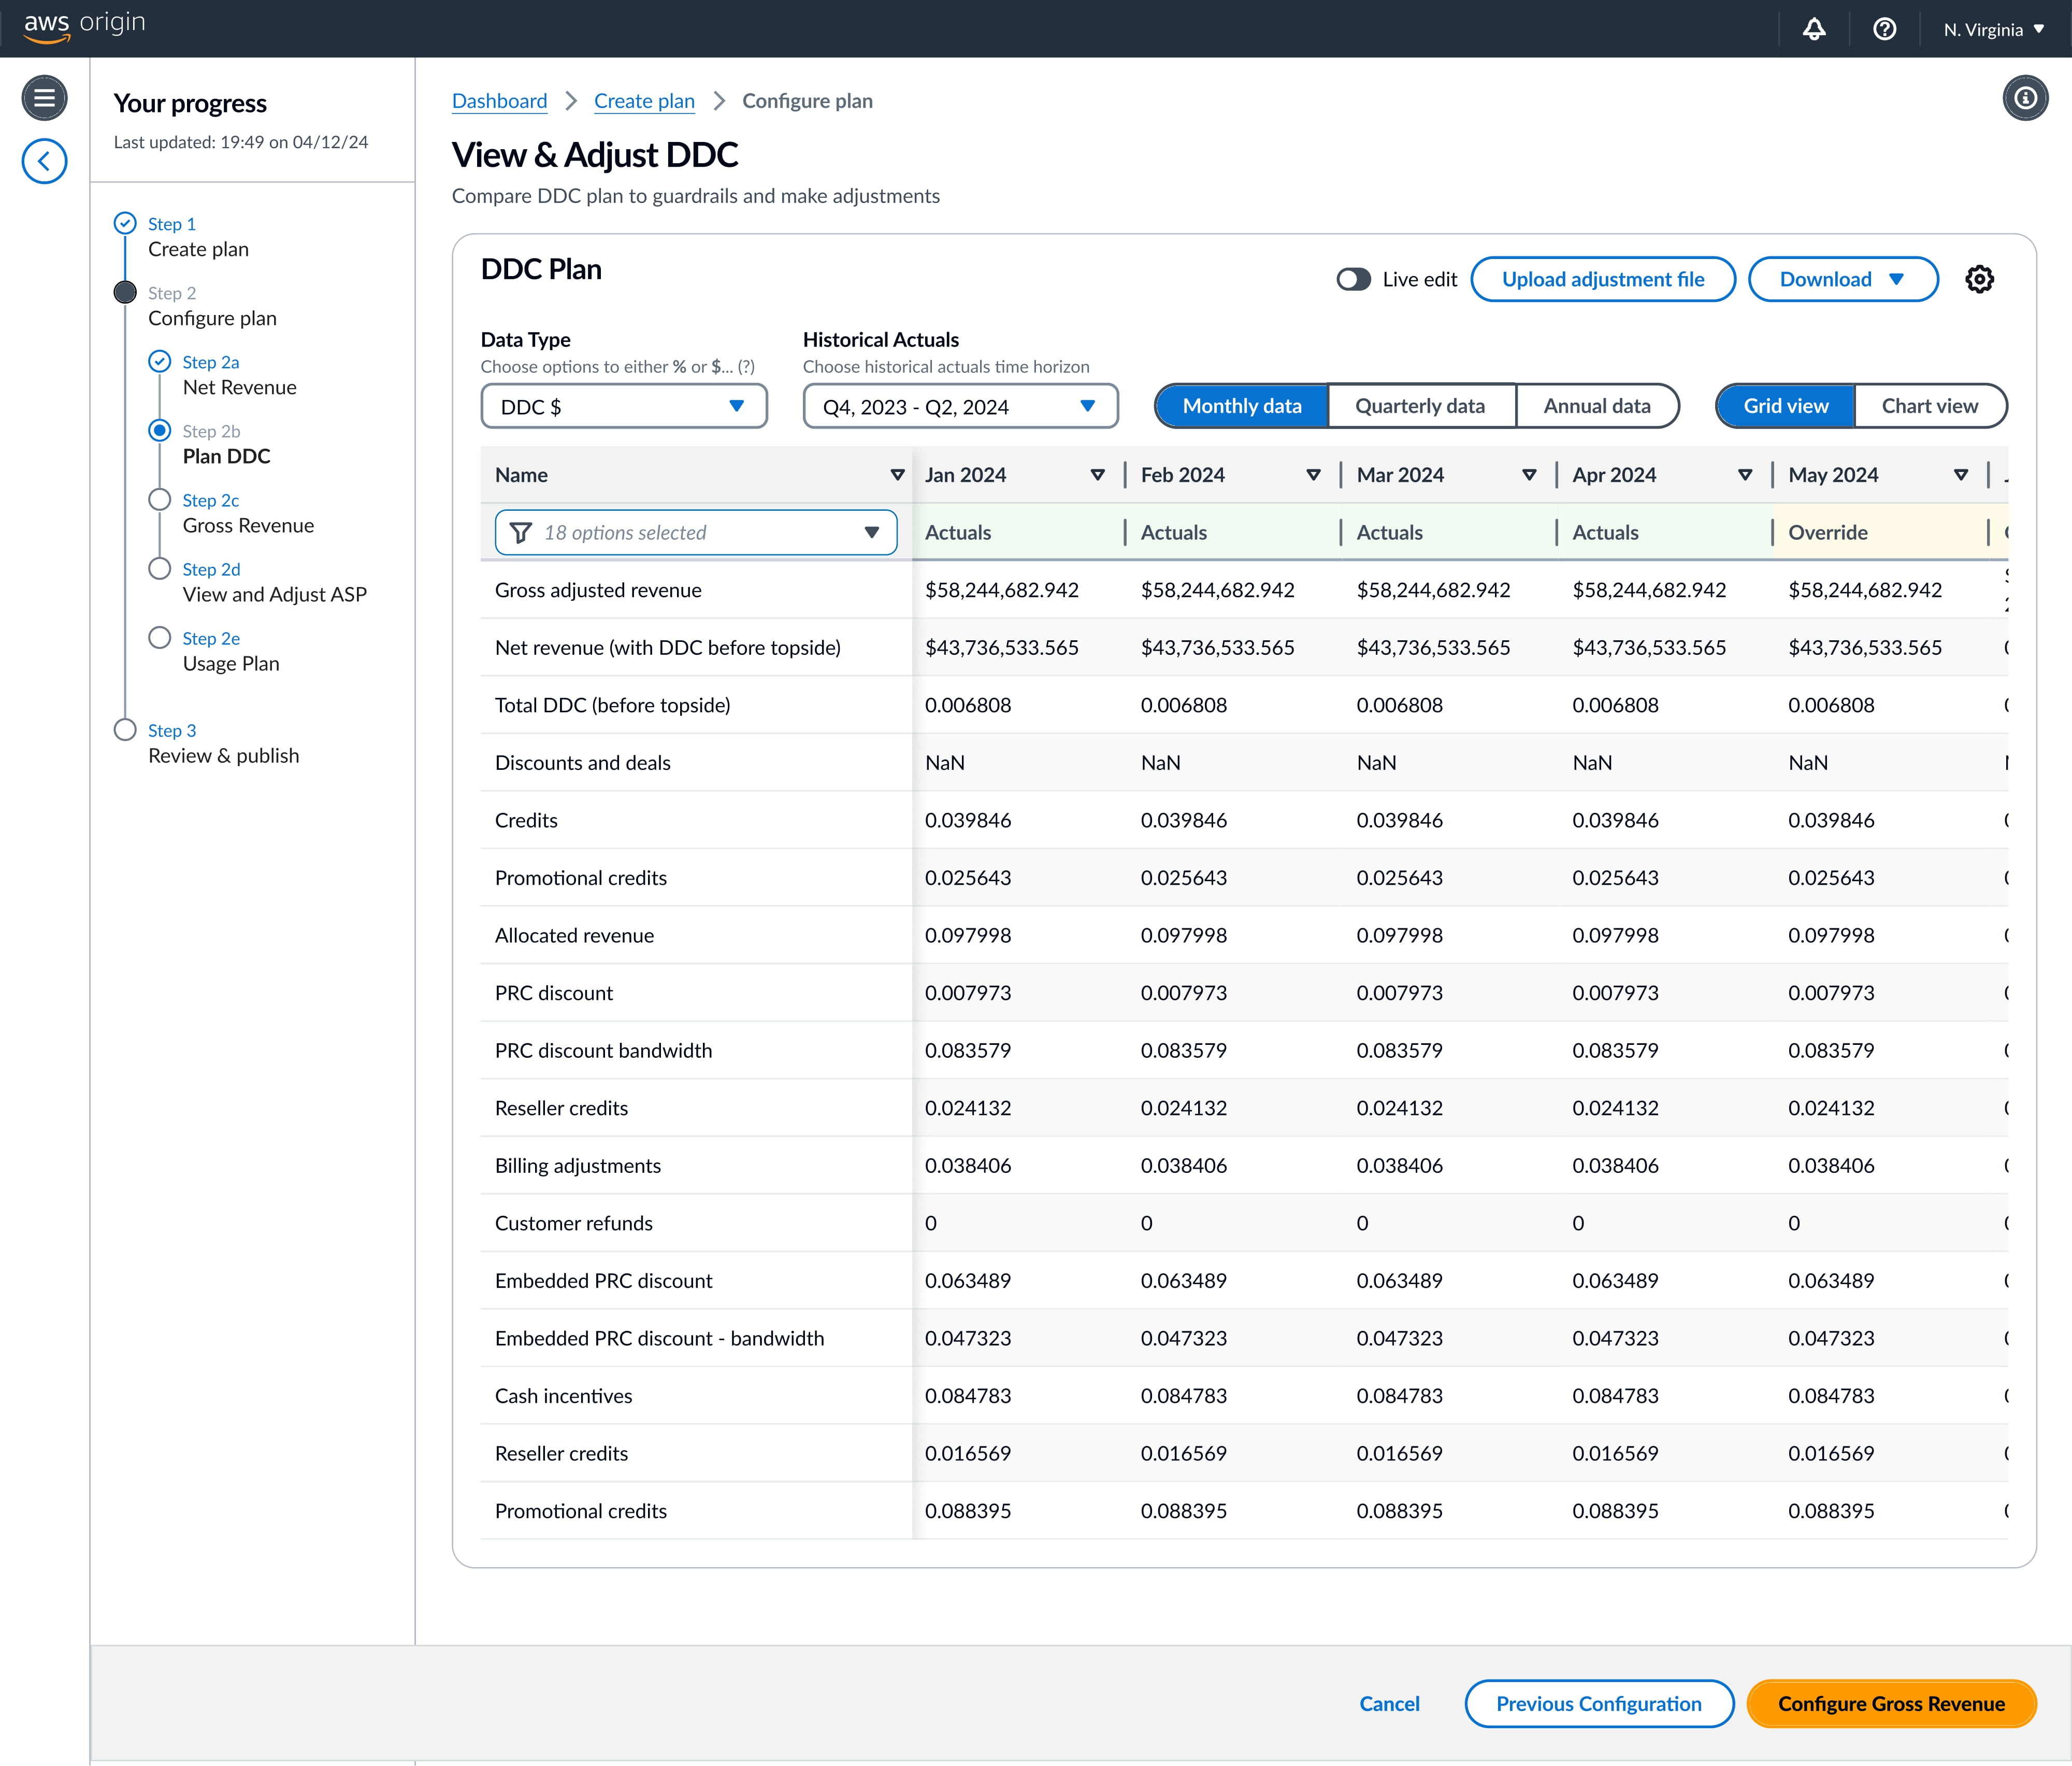The image size is (2072, 1766).
Task: Expand the Historical Actuals time horizon dropdown
Action: point(959,406)
